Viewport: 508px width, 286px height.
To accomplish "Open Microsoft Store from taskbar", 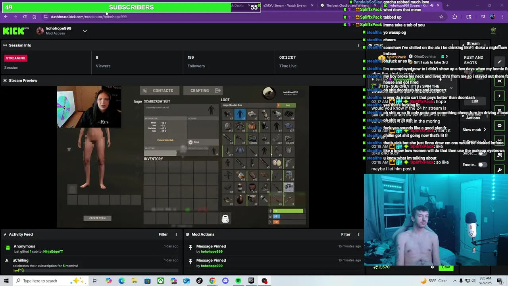I will (x=147, y=281).
